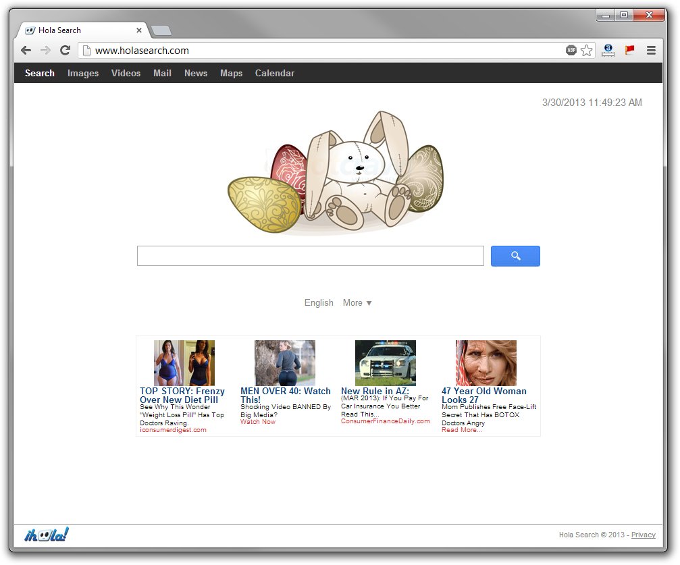Open Videos in the nav bar
Screen dimensions: 680x565
click(126, 73)
